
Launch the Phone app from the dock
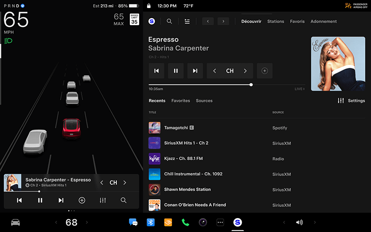(185, 222)
